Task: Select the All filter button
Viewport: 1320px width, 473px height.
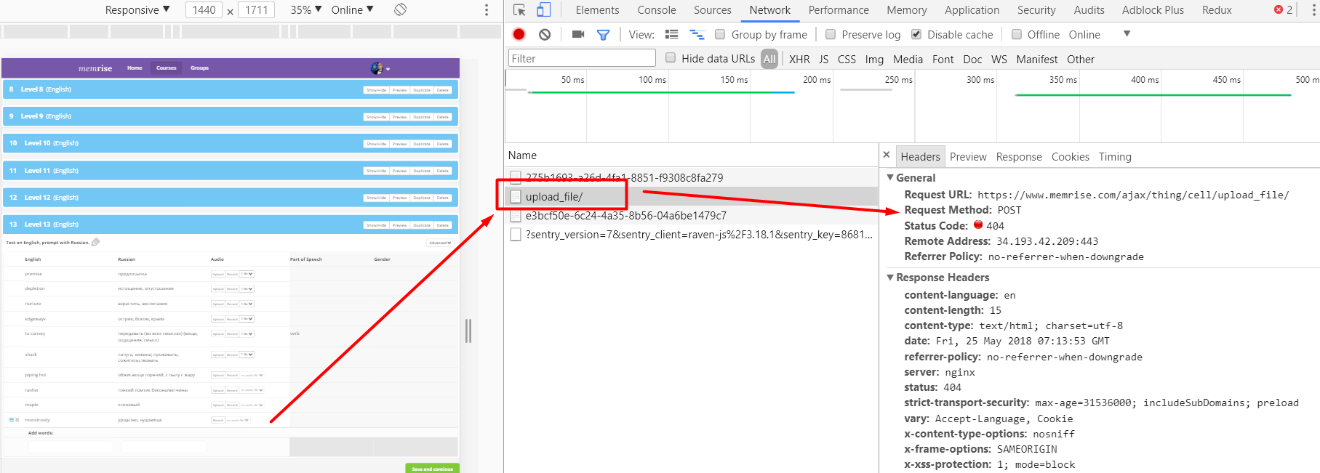Action: [x=769, y=59]
